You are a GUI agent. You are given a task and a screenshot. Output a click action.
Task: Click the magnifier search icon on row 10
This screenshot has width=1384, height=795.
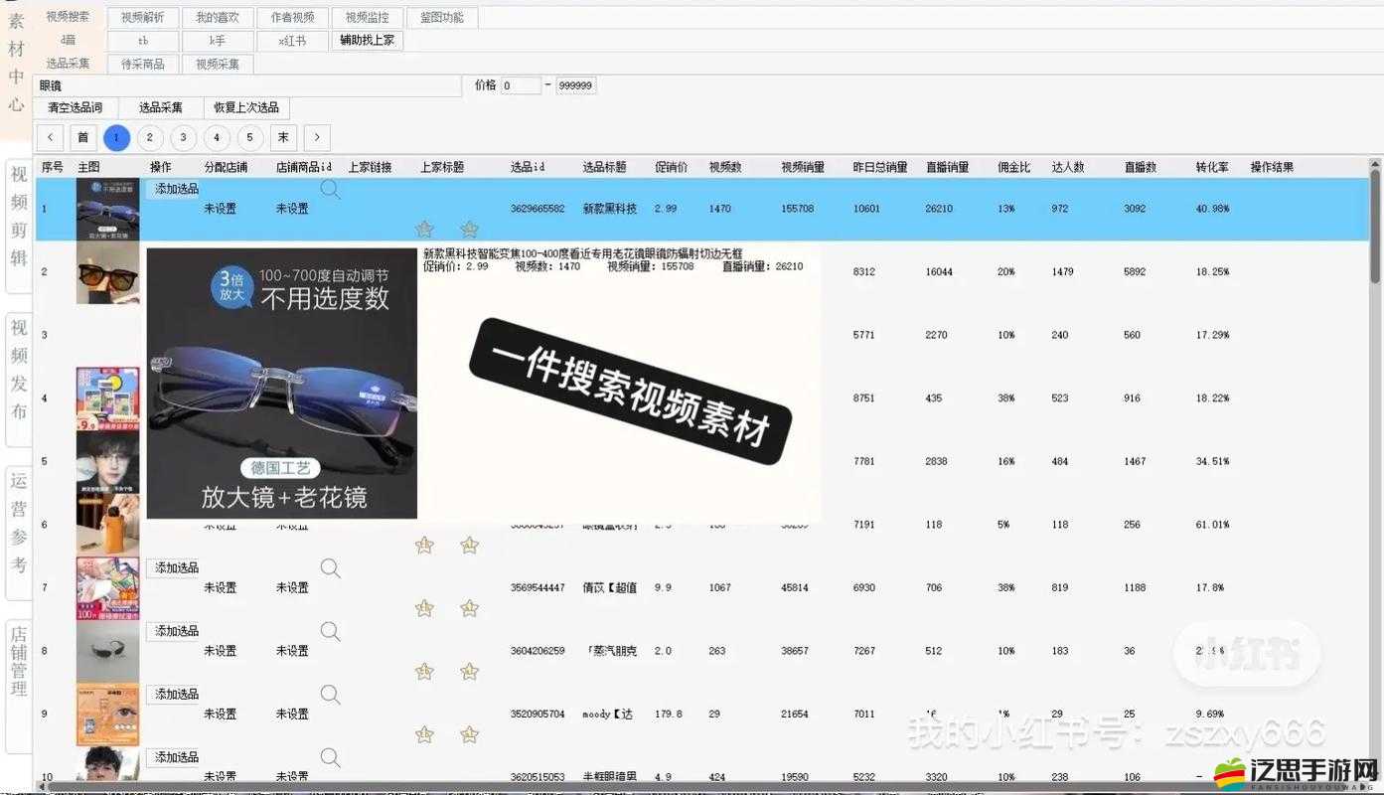[x=330, y=757]
